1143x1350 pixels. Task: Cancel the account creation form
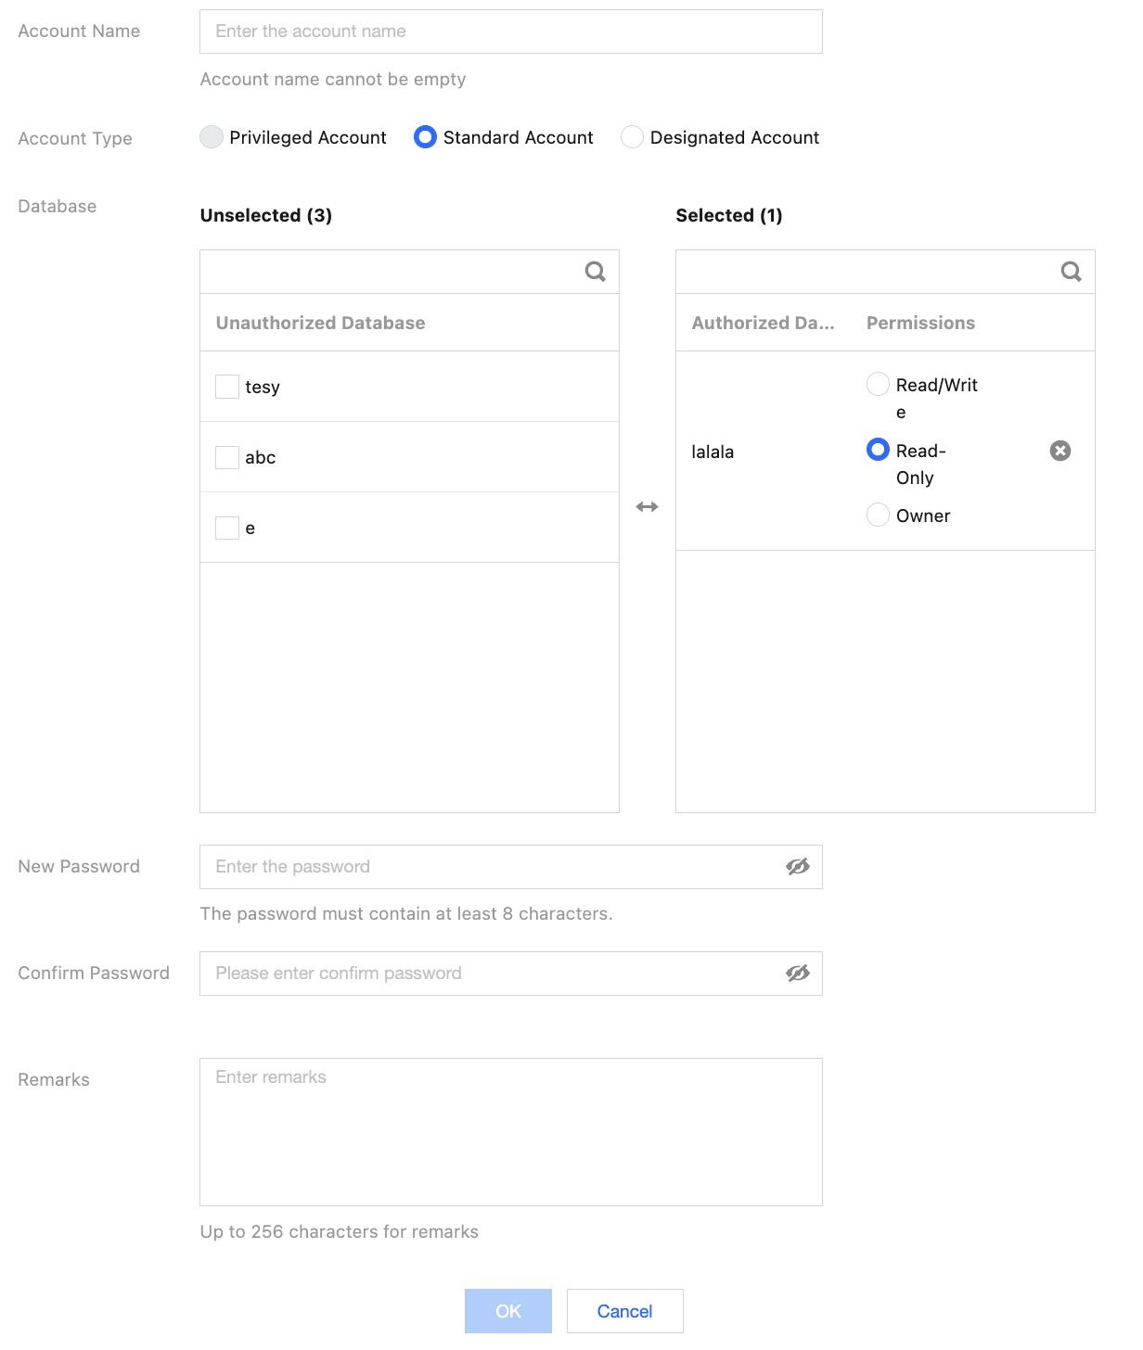click(624, 1311)
